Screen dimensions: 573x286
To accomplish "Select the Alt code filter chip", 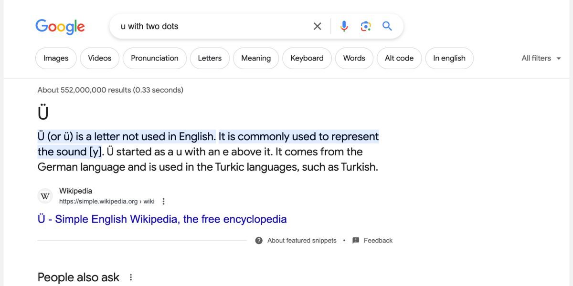I will [399, 58].
